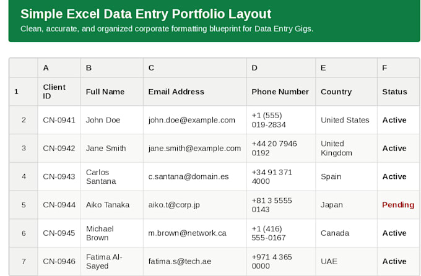Screen dimensions: 421x276
Task: Select column C header
Action: point(194,67)
